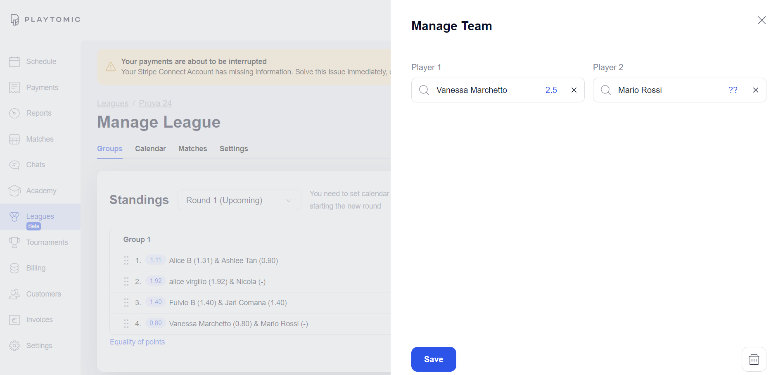Follow the Prova 24 breadcrumb link
The width and height of the screenshot is (778, 375).
click(x=155, y=103)
